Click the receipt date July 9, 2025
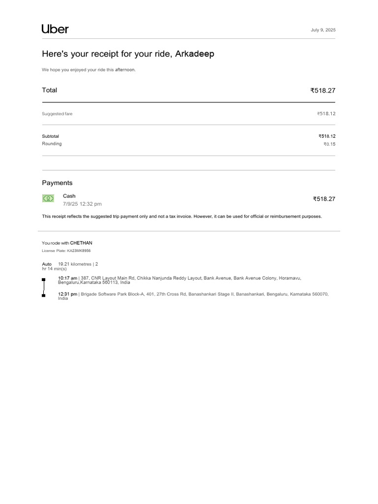378x504 pixels. tap(323, 30)
